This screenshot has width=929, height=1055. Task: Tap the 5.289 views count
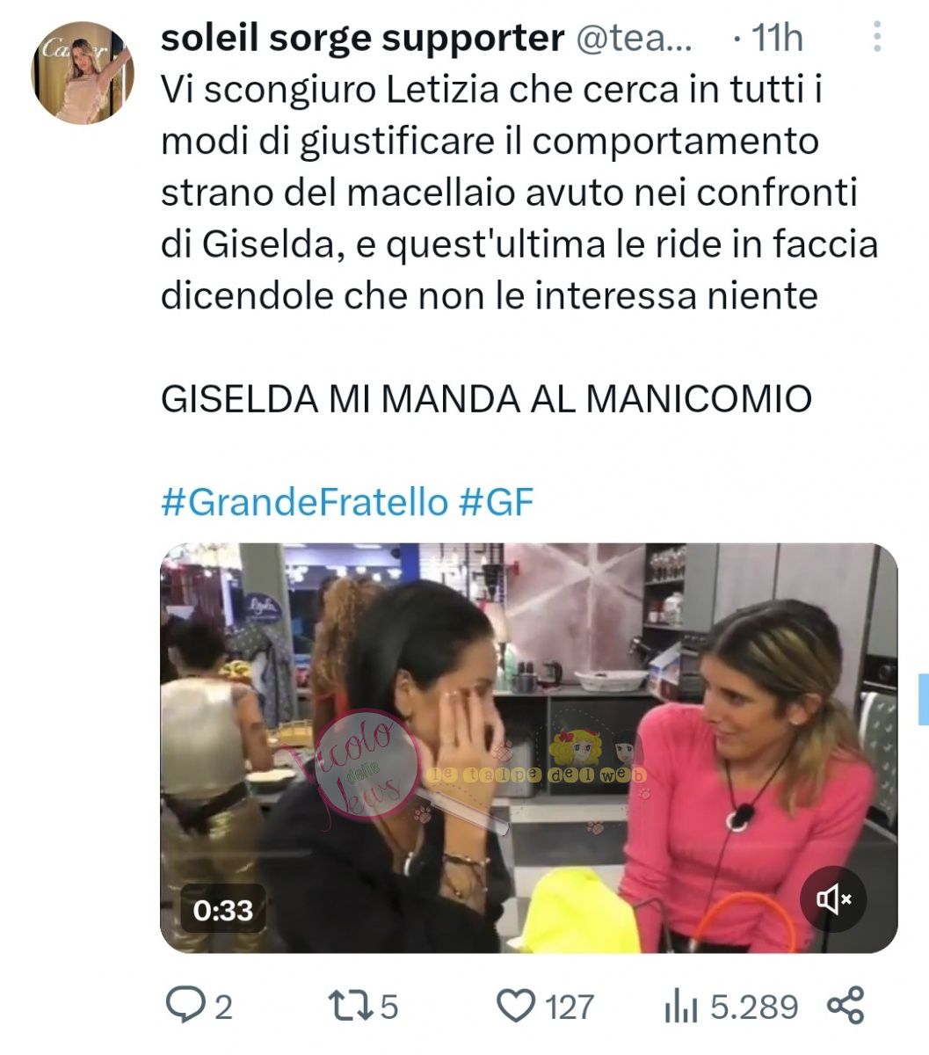tap(754, 1007)
